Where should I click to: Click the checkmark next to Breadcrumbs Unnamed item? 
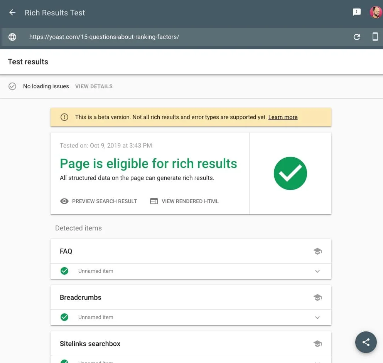point(64,317)
